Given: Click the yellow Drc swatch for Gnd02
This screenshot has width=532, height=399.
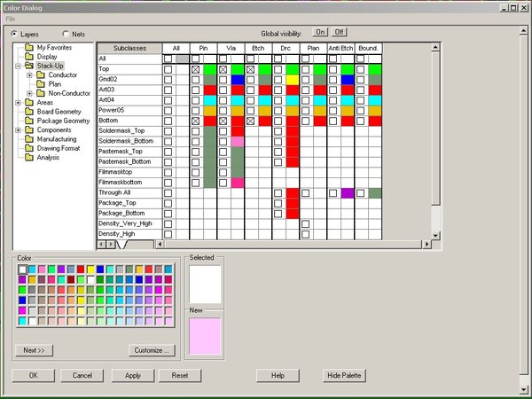Looking at the screenshot, I should pos(293,80).
